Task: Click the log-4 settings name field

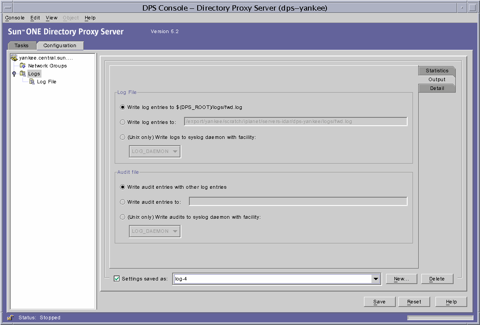Action: pos(273,279)
